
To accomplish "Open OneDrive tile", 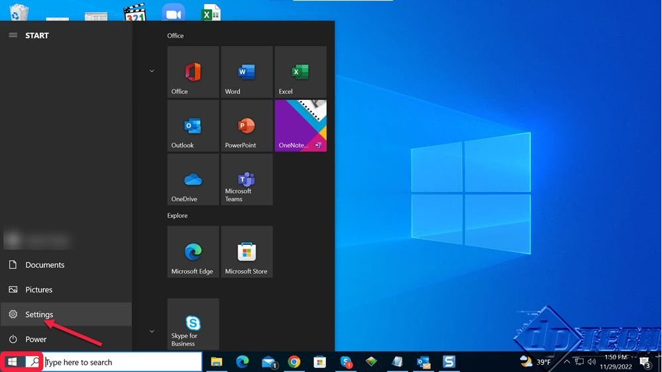I will (193, 179).
